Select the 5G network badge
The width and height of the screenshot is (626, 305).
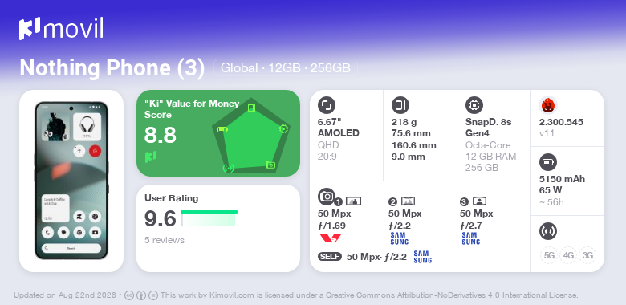point(549,255)
